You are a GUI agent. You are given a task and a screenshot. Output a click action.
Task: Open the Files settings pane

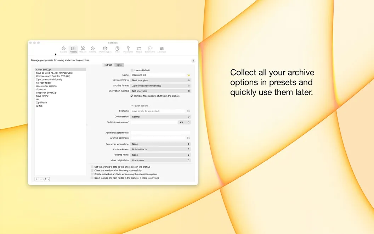tap(117, 49)
